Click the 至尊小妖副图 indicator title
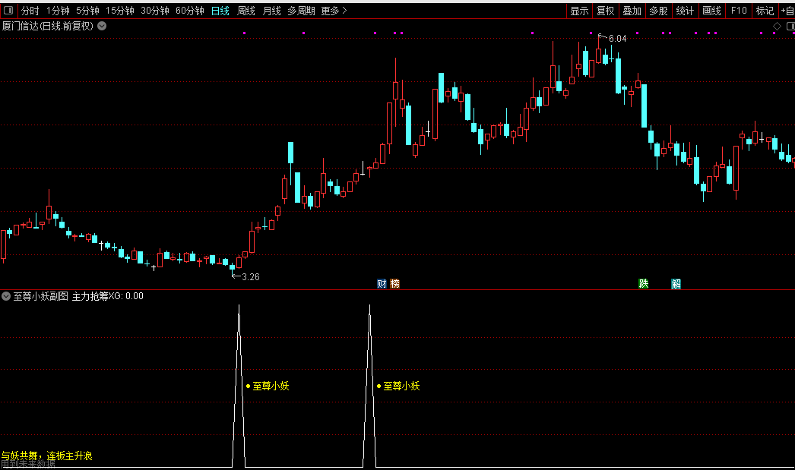Viewport: 795px width, 470px height. pyautogui.click(x=40, y=296)
